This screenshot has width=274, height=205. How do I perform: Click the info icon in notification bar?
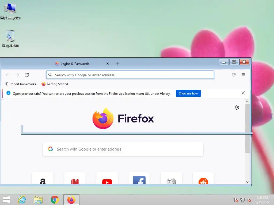[8, 93]
